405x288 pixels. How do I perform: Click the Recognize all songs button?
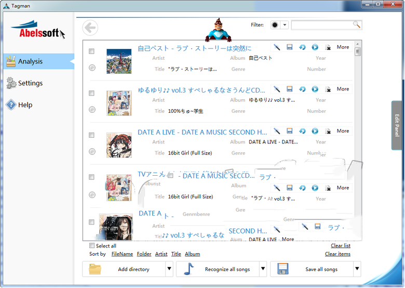tap(218, 269)
